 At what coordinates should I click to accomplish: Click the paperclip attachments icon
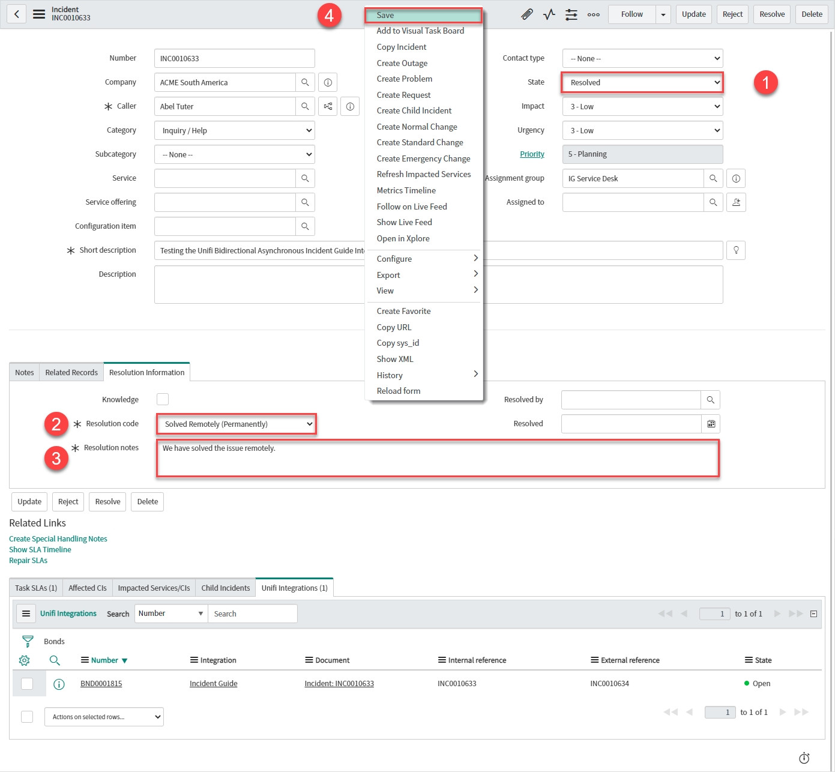click(526, 14)
